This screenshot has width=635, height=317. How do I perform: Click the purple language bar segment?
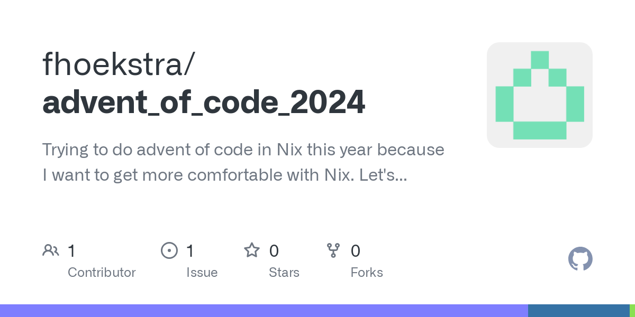coord(264,311)
